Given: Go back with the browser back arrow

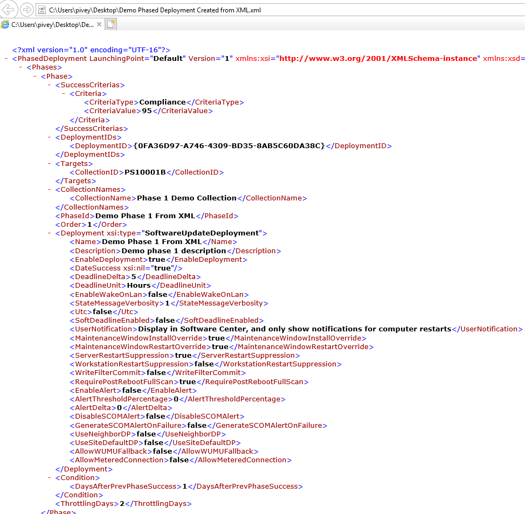Looking at the screenshot, I should pos(8,9).
